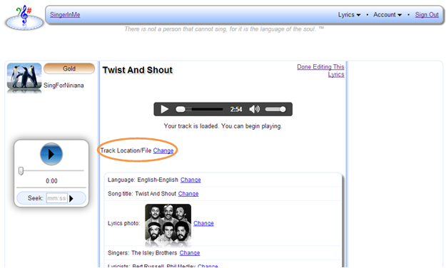The height and width of the screenshot is (268, 446).
Task: Open the SingForNirvana username
Action: tap(64, 86)
